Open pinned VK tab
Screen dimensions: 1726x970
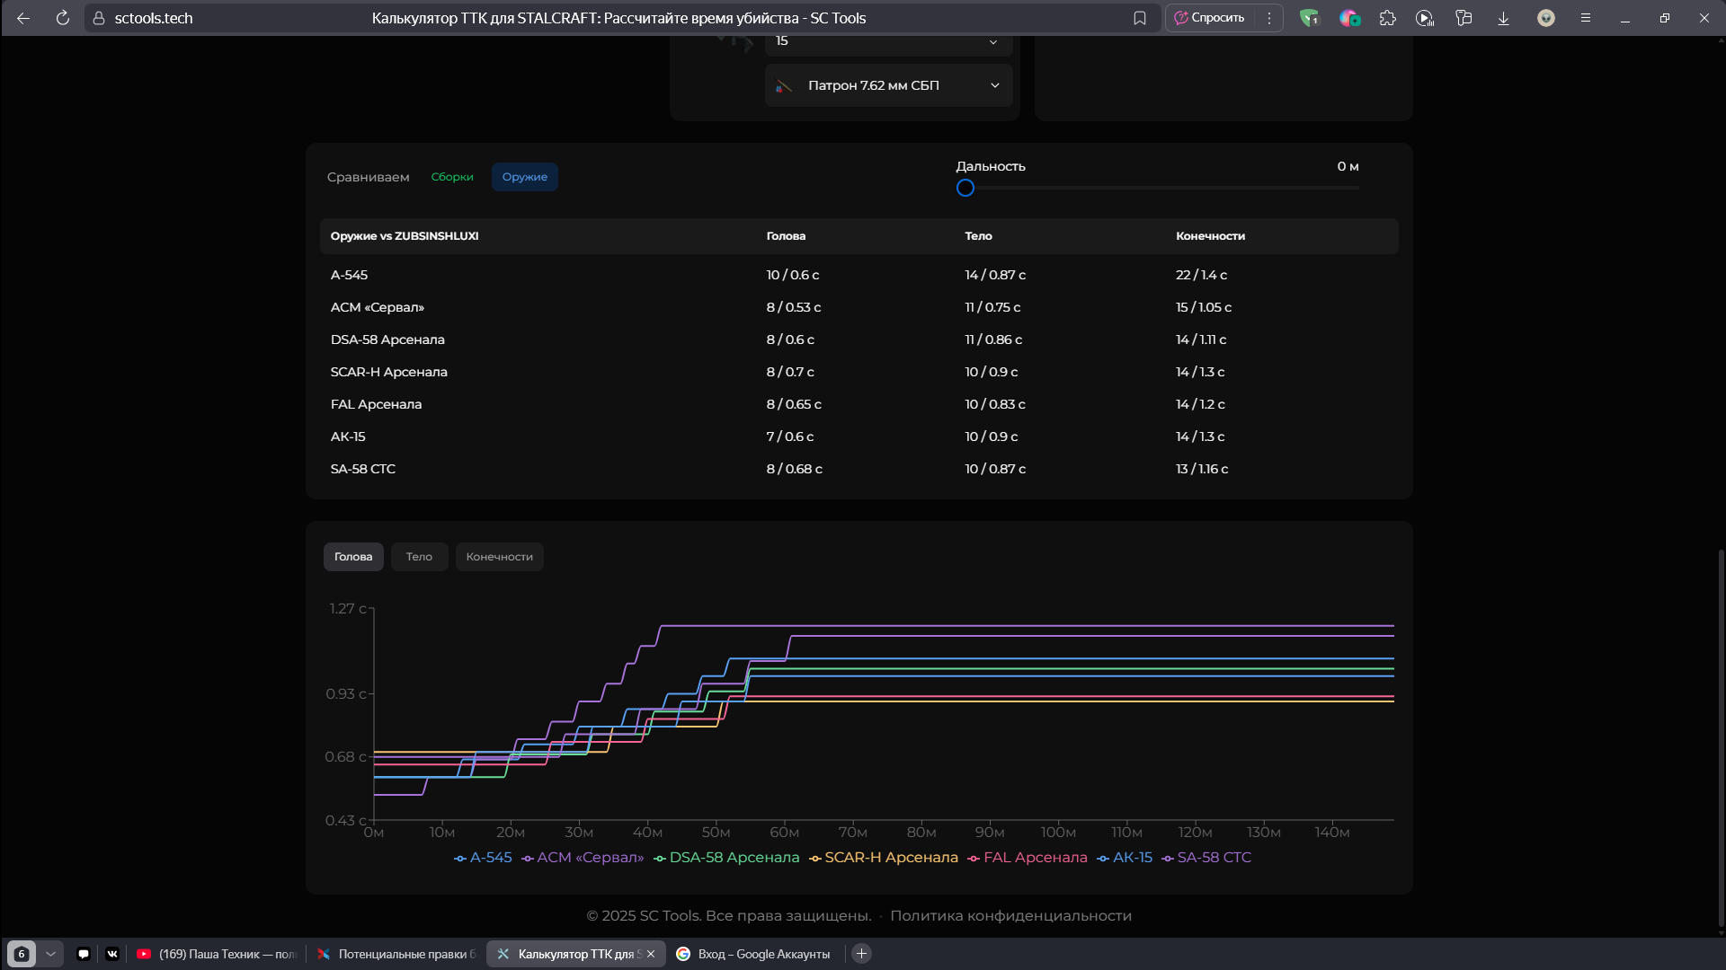112,954
